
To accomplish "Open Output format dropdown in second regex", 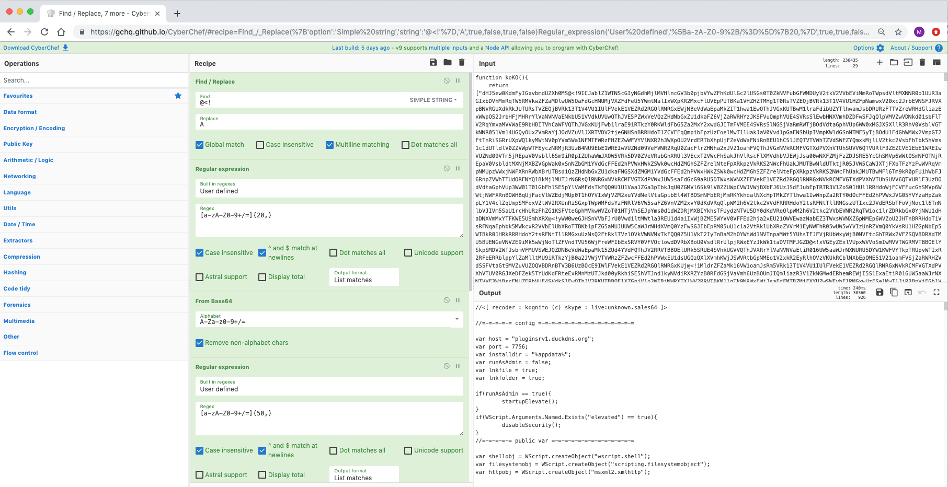I will 364,474.
